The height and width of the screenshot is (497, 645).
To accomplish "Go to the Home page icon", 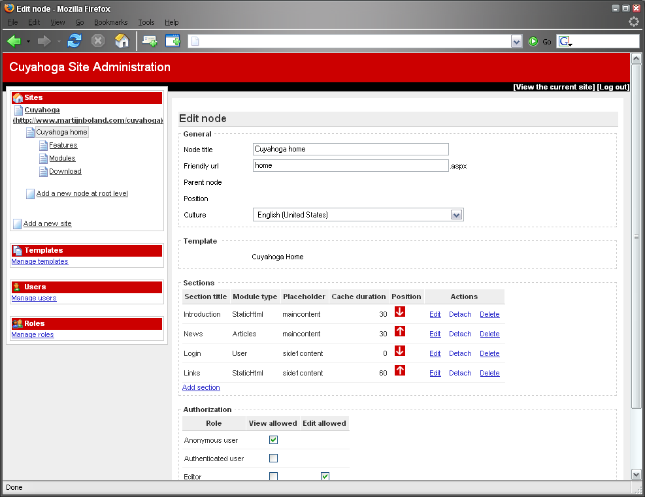I will 122,40.
